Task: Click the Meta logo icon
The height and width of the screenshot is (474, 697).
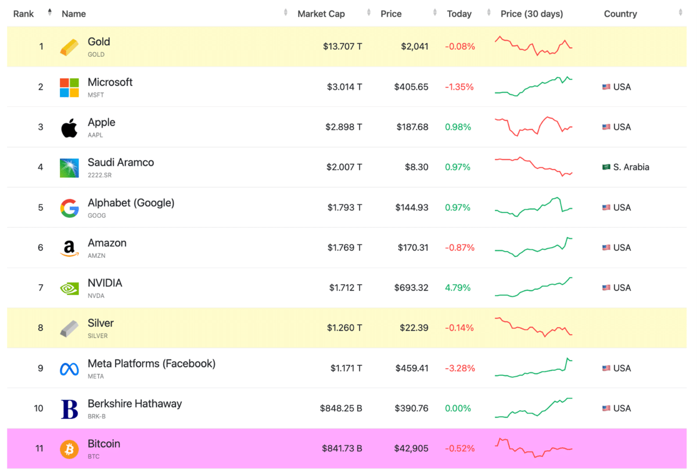Action: click(x=69, y=369)
